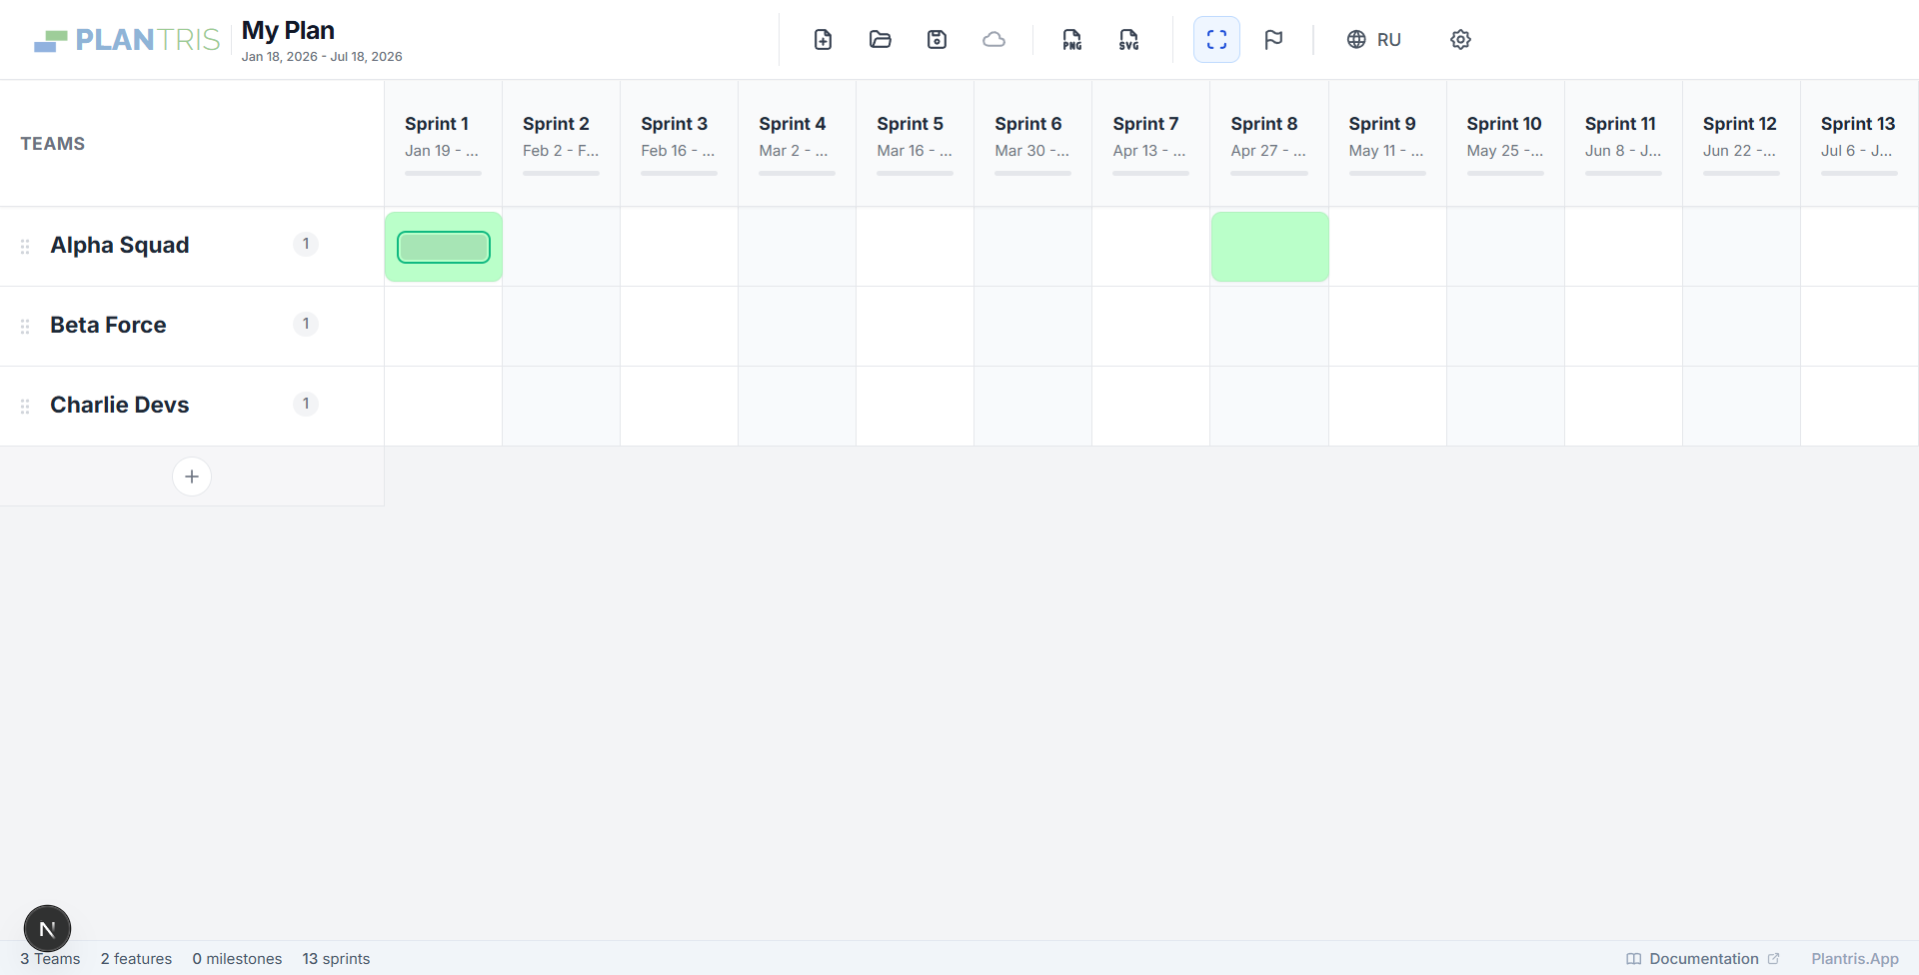Add a new team with plus button
Viewport: 1919px width, 975px height.
pos(192,477)
